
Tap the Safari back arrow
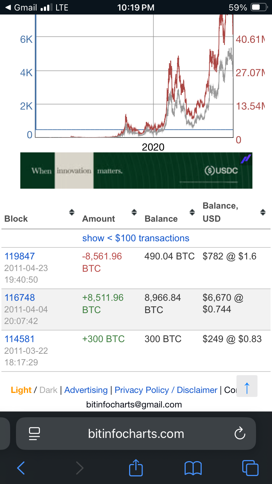21,468
